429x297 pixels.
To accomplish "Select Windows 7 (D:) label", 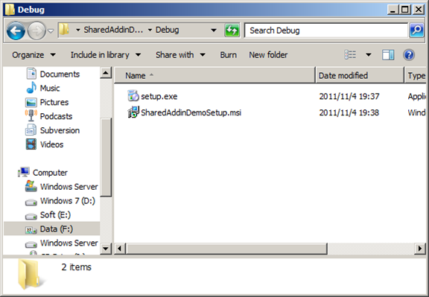I will 68,201.
